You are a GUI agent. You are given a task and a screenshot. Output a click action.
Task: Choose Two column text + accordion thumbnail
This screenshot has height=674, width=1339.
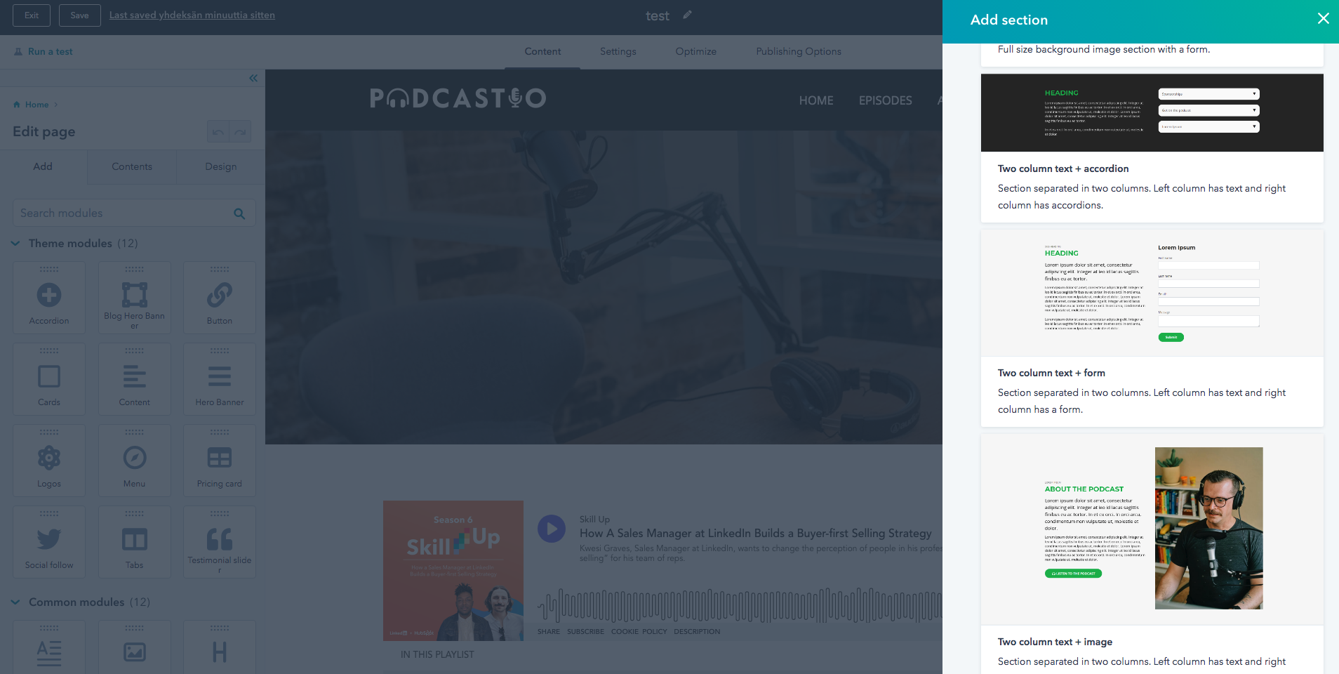1152,112
